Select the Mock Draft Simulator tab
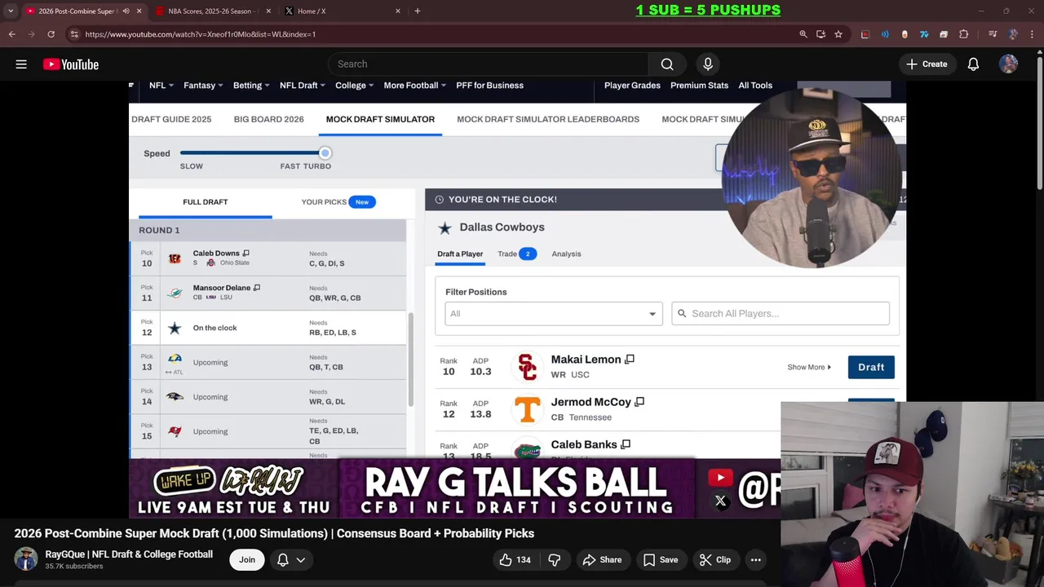Image resolution: width=1044 pixels, height=587 pixels. coord(380,119)
